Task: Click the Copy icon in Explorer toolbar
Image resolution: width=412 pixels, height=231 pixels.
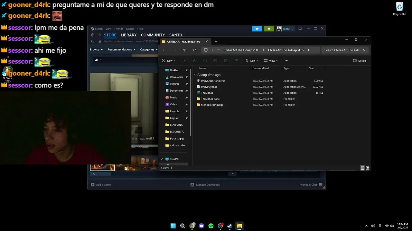Action: coord(195,61)
